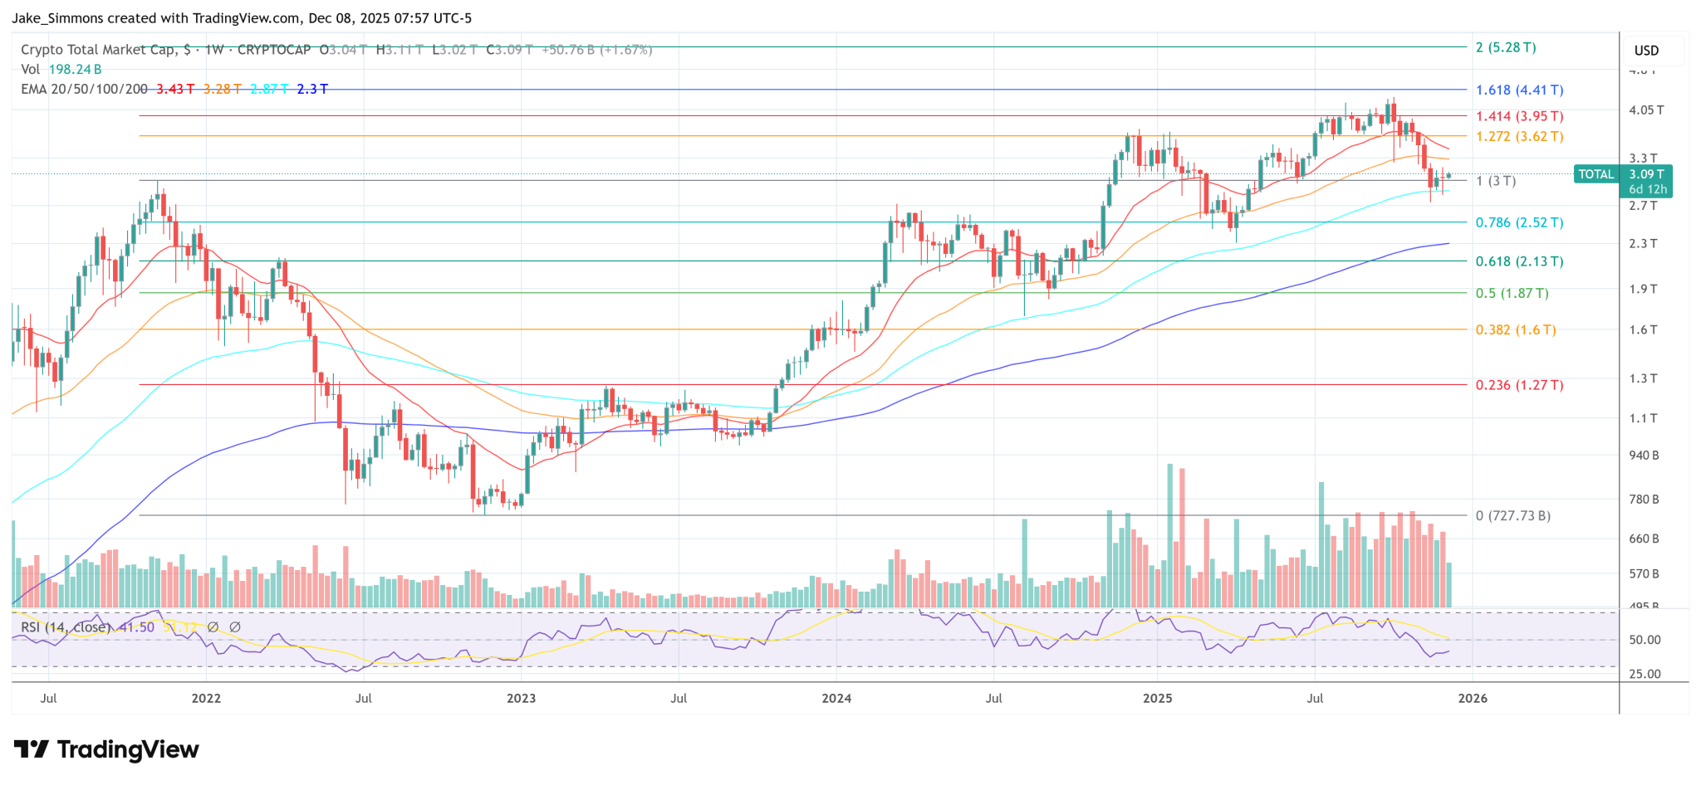Select the 2026 label on the time axis
The image size is (1701, 785).
(1473, 698)
